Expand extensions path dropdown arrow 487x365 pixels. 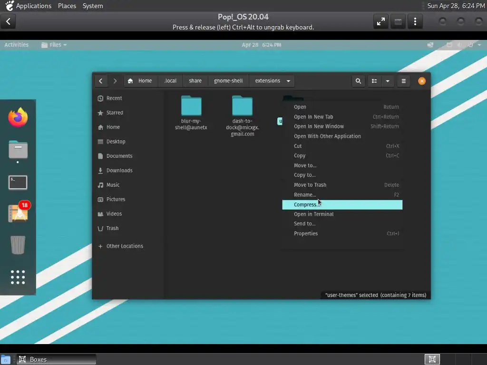288,81
